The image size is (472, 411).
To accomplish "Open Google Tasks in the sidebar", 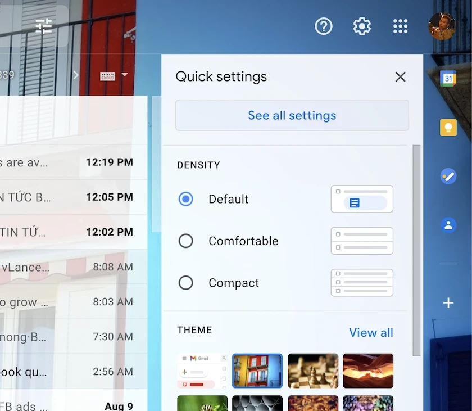I will click(448, 176).
